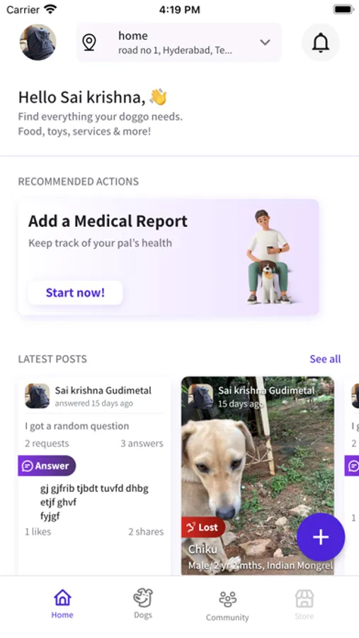The width and height of the screenshot is (359, 638).
Task: Open notifications via the bell icon
Action: coord(320,43)
